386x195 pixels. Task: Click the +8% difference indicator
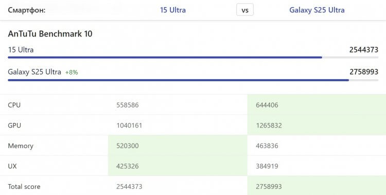72,73
